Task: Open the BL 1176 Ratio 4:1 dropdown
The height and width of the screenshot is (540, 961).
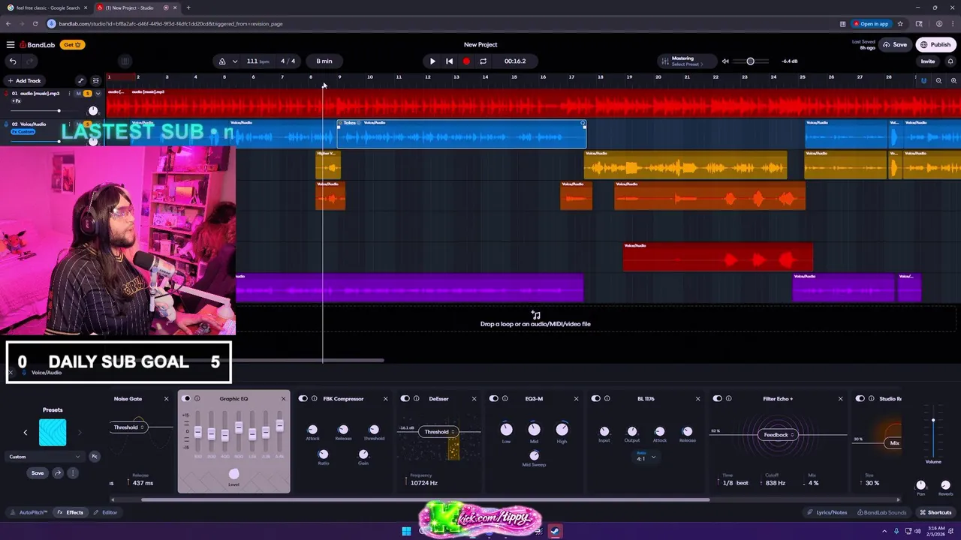Action: click(x=646, y=456)
